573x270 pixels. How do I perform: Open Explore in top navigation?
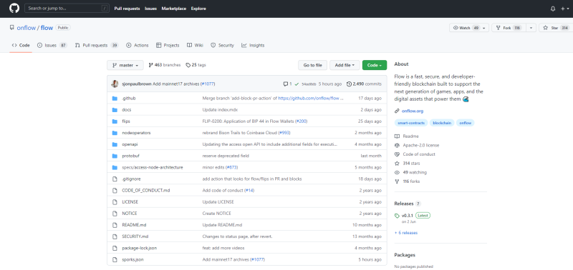click(198, 9)
